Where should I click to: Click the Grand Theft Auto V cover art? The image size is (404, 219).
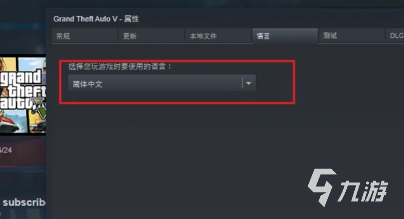point(23,95)
